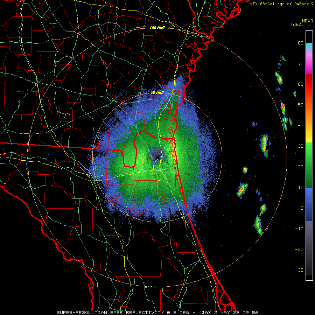Click the 20 dBZ scale value
The image size is (315, 315).
click(x=301, y=167)
